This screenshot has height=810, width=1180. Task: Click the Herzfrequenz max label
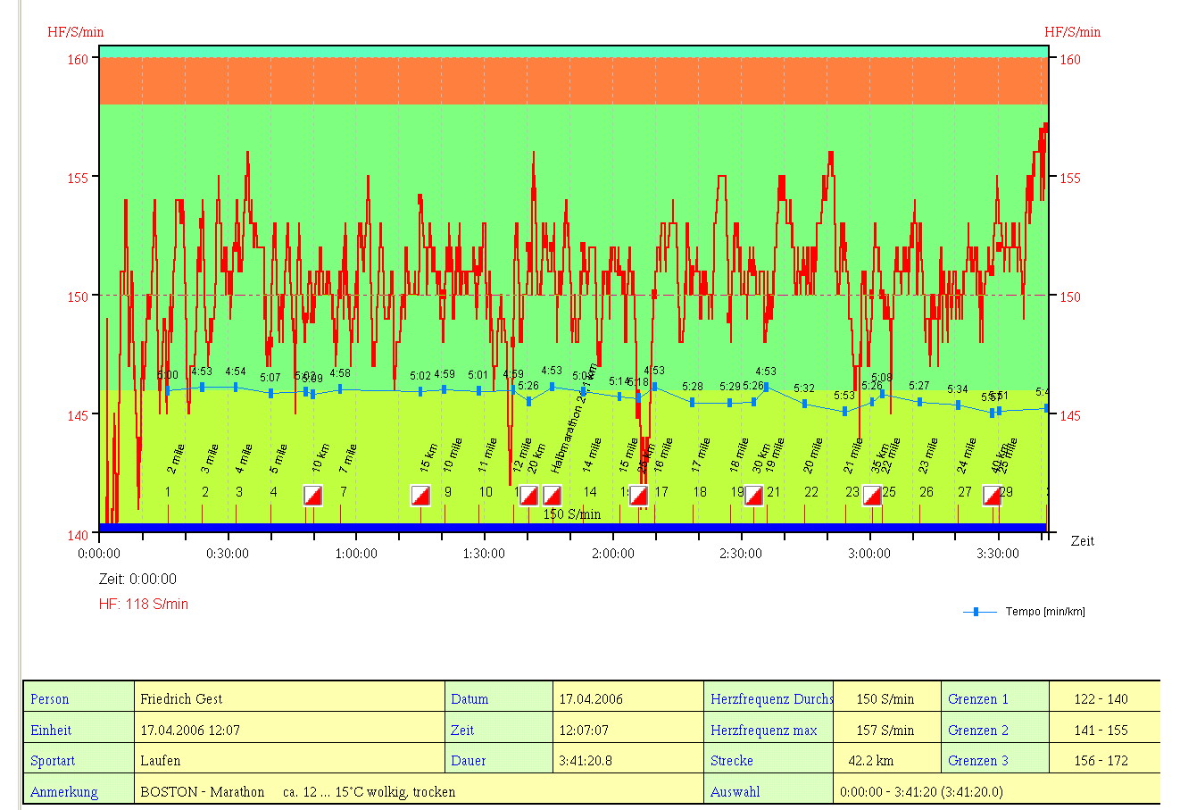coord(764,730)
